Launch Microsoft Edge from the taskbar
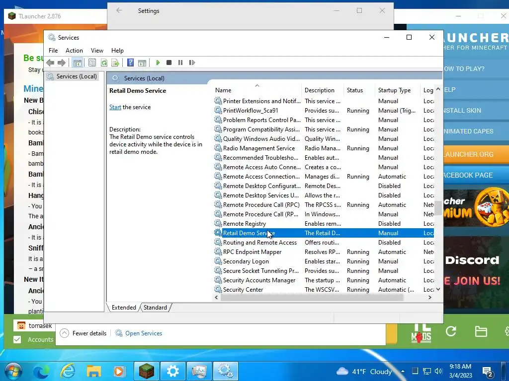509x381 pixels. click(x=41, y=371)
